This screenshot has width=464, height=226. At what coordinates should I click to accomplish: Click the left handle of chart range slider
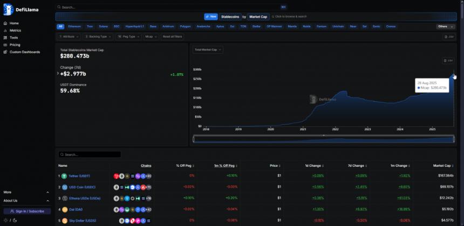194,139
